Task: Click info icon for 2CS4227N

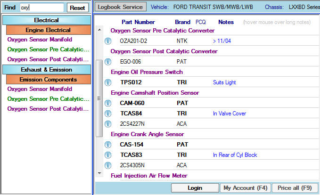Action: pyautogui.click(x=107, y=124)
